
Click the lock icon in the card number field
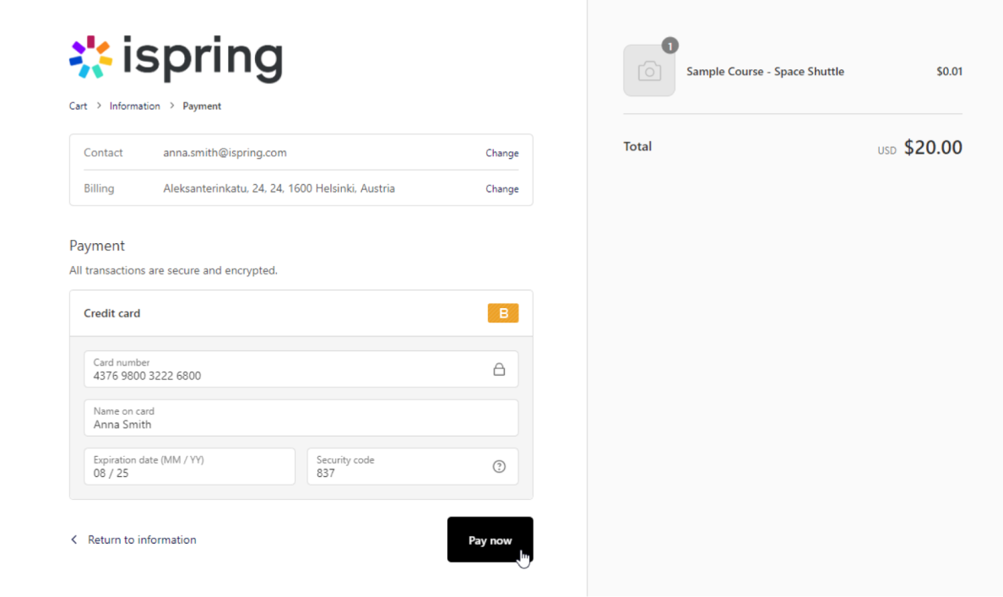pyautogui.click(x=498, y=369)
